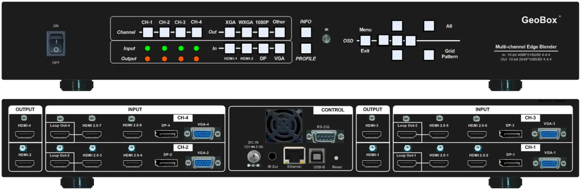Click the DP-1 DisplayPort connector
Image resolution: width=581 pixels, height=193 pixels.
[x=510, y=163]
